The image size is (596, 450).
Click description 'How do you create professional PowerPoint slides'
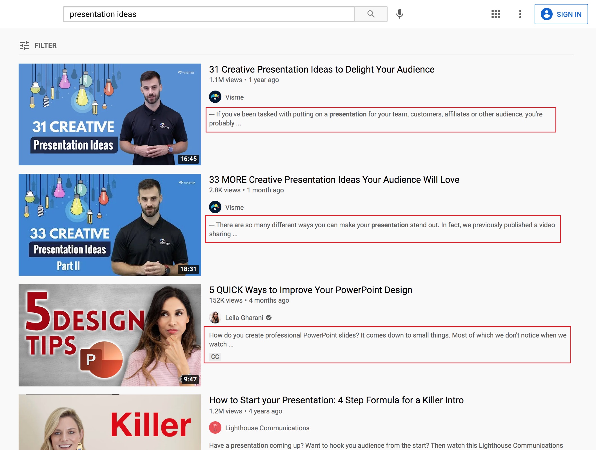click(x=388, y=340)
